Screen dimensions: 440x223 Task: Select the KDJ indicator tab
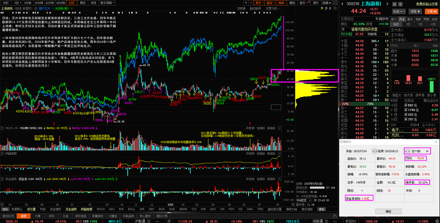pos(112,209)
